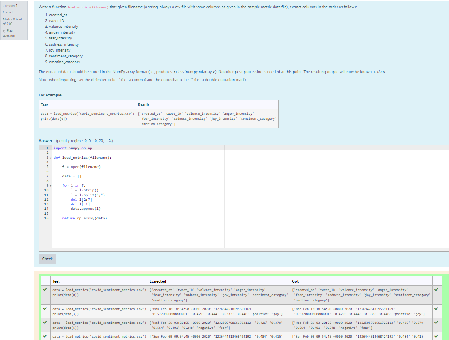Click list item '7. joy_intensity'
Viewport: 449px width, 340px height.
[x=57, y=50]
